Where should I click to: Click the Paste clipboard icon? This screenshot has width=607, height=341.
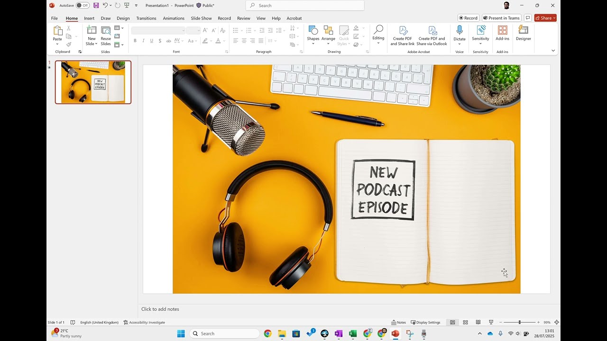(x=57, y=31)
